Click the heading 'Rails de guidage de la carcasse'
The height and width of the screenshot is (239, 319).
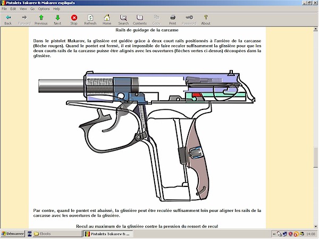pos(147,30)
